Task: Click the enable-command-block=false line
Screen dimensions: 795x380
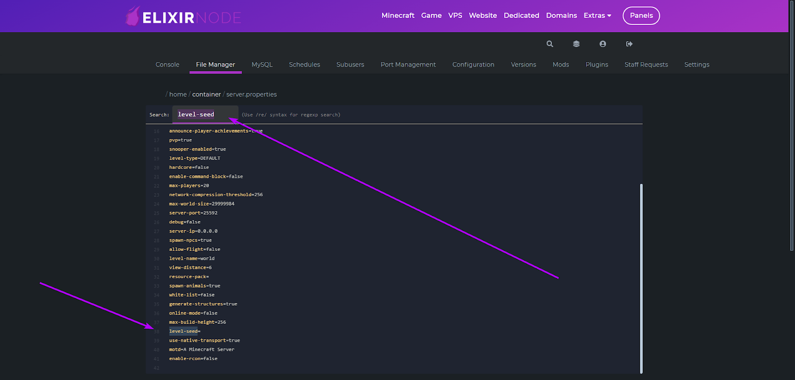Action: click(206, 176)
